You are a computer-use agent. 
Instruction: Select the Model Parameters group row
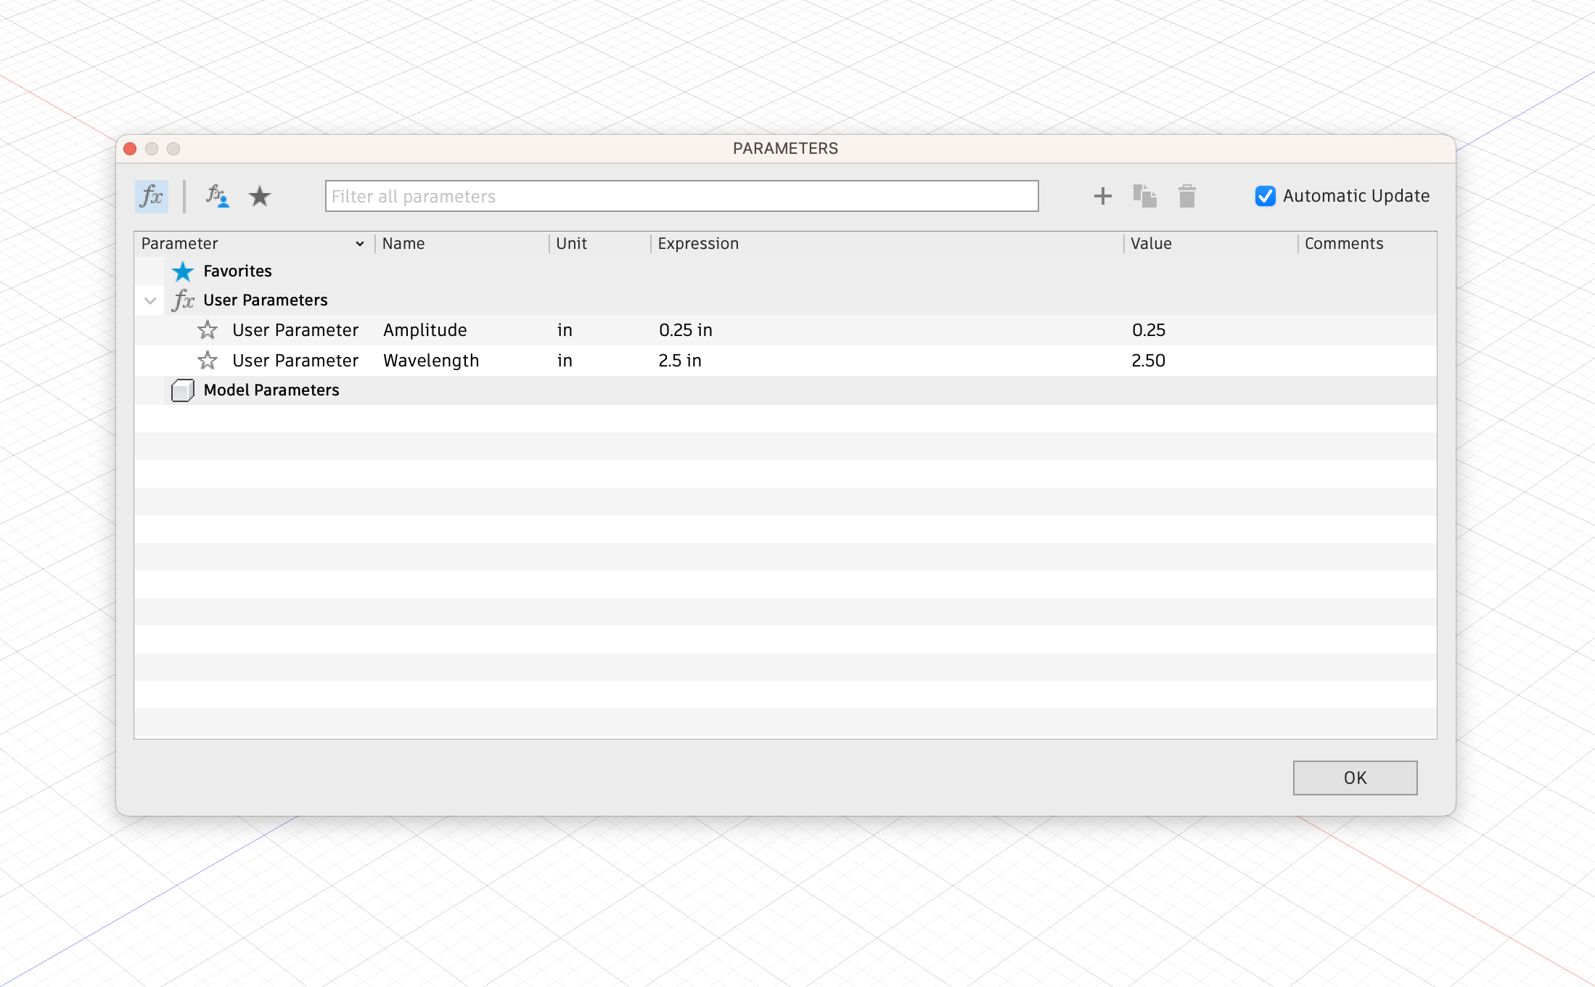tap(271, 390)
